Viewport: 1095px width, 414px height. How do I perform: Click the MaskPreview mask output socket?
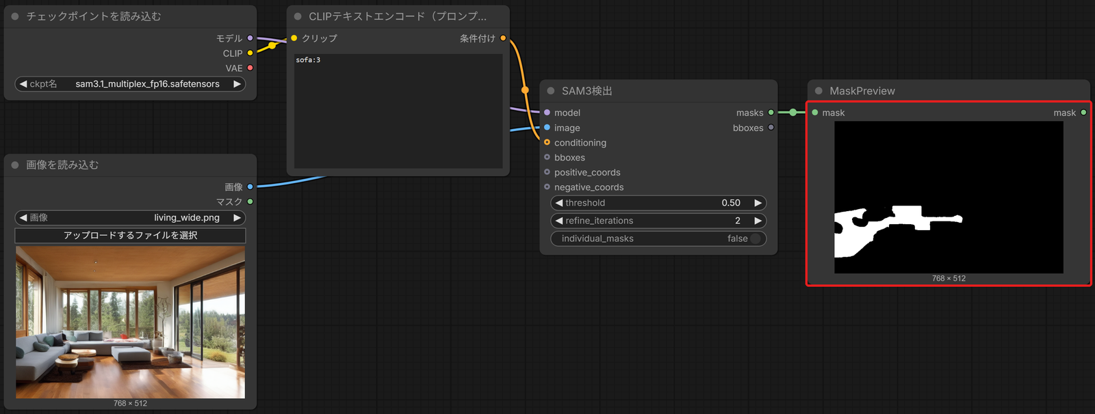click(1083, 113)
